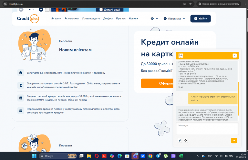Click the clipboard icon beside passport data

pyautogui.click(x=21, y=73)
